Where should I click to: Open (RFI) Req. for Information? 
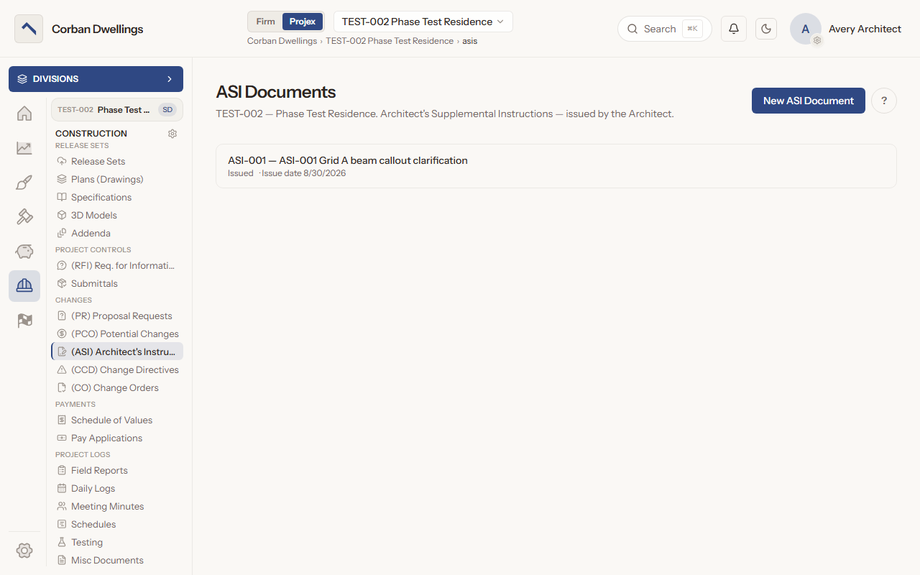[117, 266]
